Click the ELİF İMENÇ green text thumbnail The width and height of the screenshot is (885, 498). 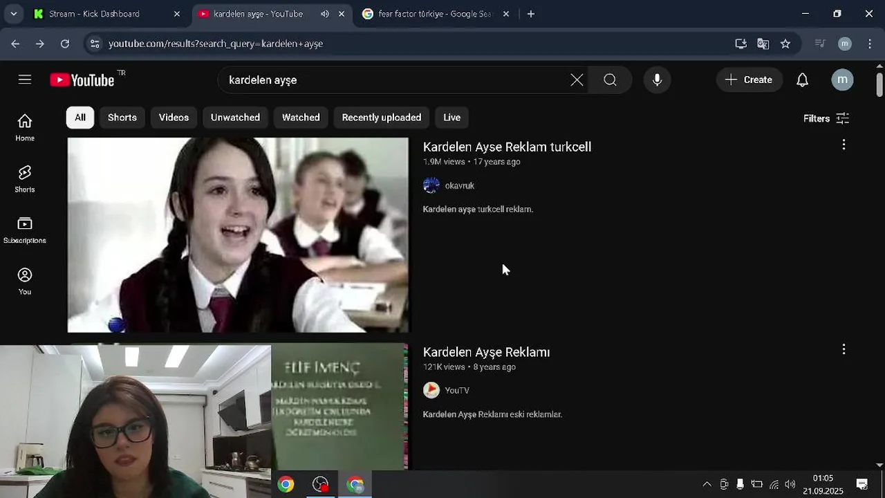click(339, 407)
